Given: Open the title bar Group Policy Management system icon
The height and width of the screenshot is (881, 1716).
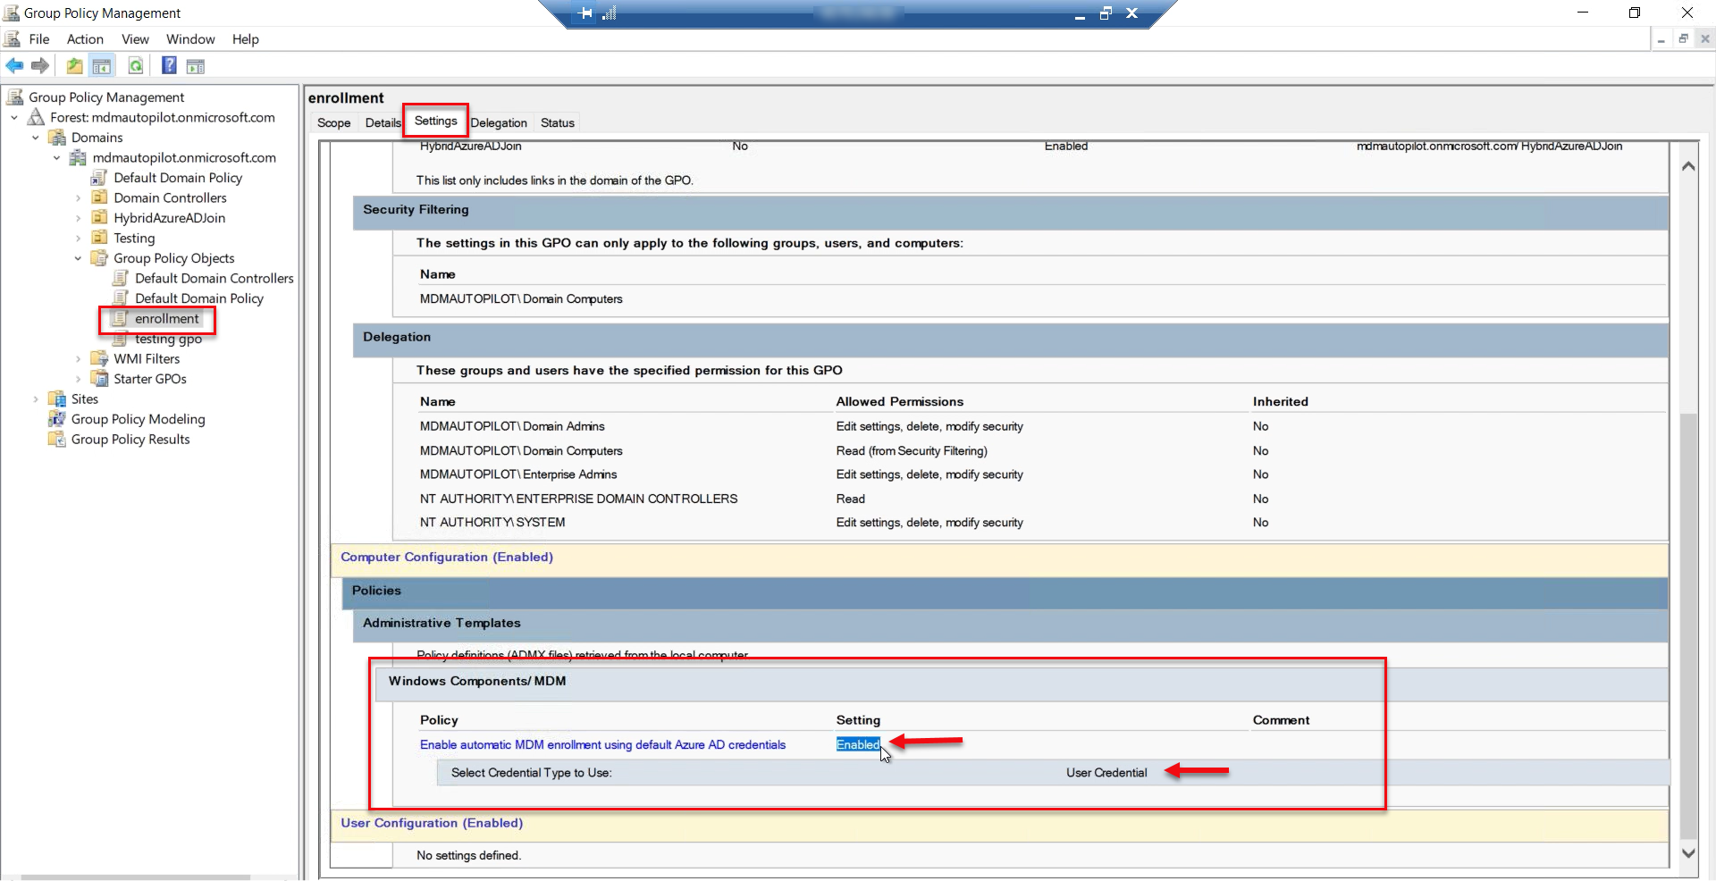Looking at the screenshot, I should coord(12,13).
